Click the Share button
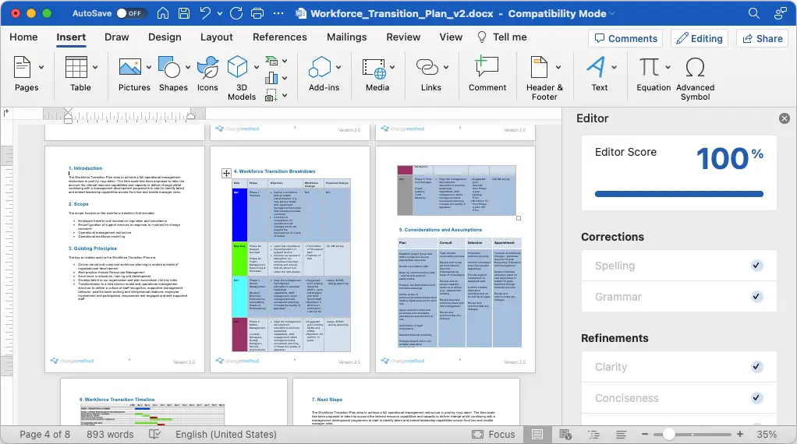797x444 pixels. (763, 39)
